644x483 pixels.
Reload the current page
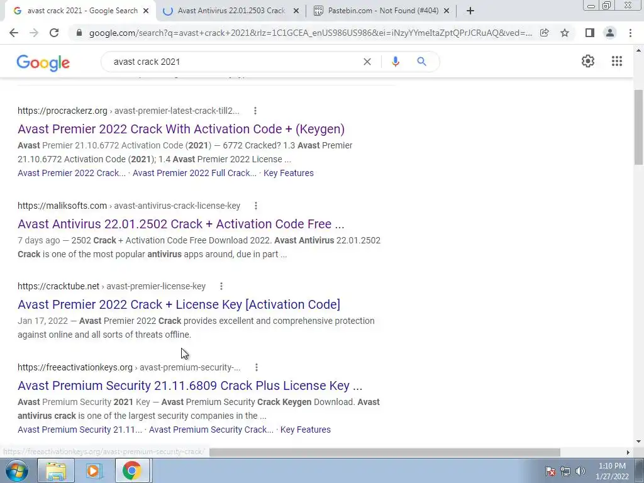coord(54,33)
